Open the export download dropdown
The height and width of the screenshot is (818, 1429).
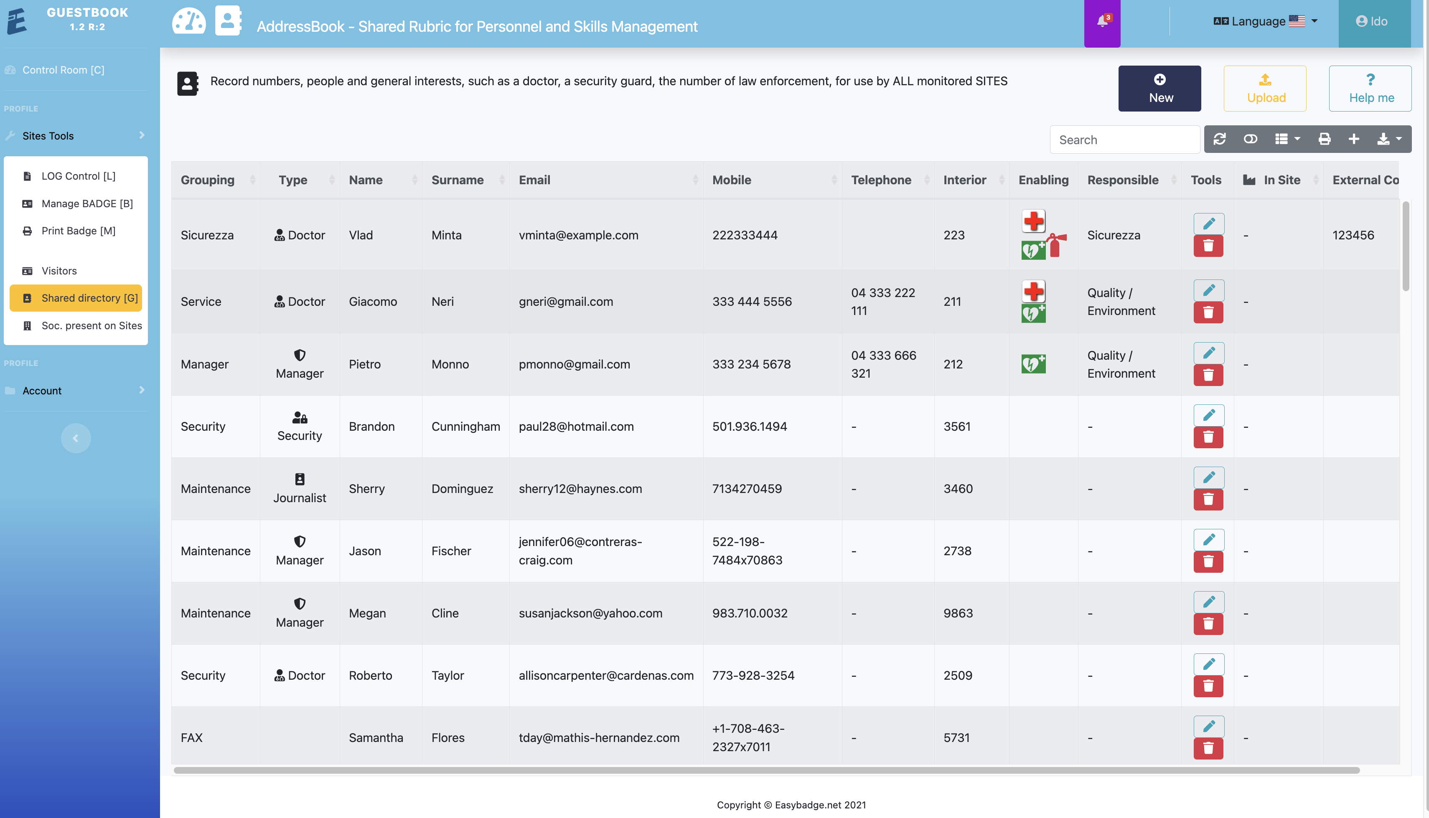1389,140
